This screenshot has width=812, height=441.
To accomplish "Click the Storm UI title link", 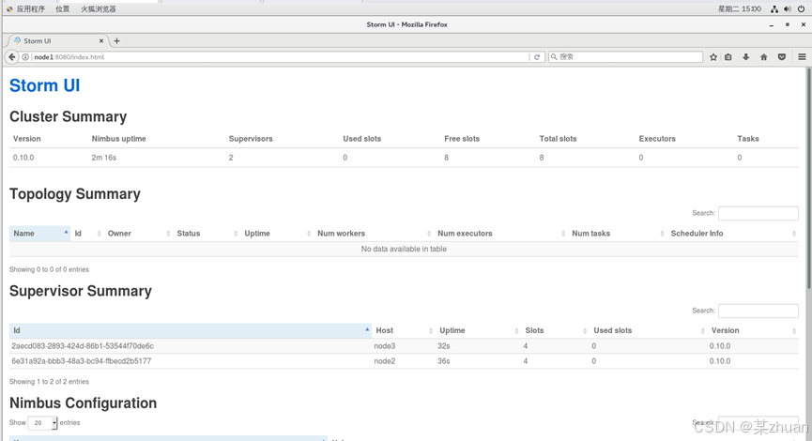I will pos(44,85).
